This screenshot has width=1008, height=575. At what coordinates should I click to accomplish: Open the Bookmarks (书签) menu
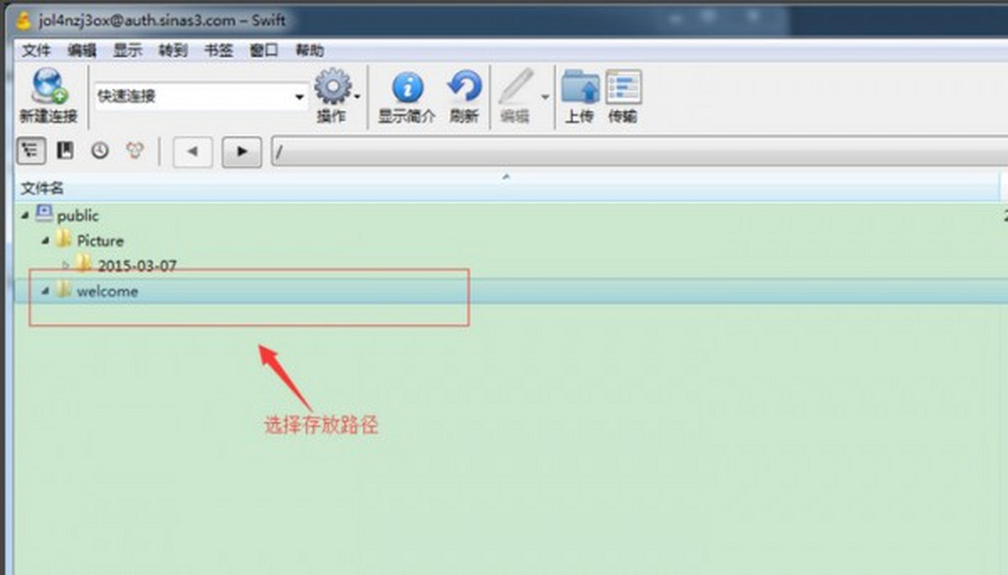tap(218, 50)
